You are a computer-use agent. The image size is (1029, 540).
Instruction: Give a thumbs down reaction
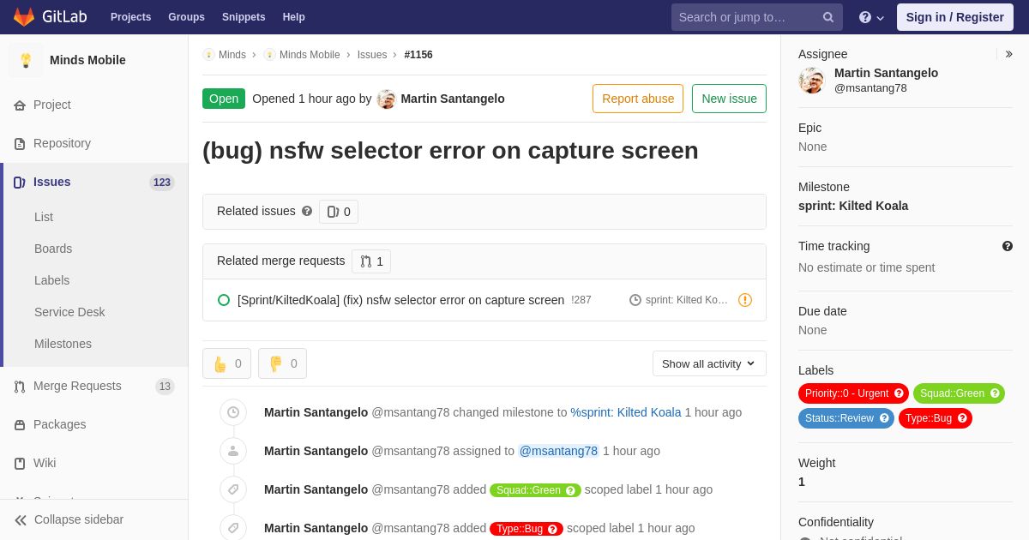click(x=283, y=363)
